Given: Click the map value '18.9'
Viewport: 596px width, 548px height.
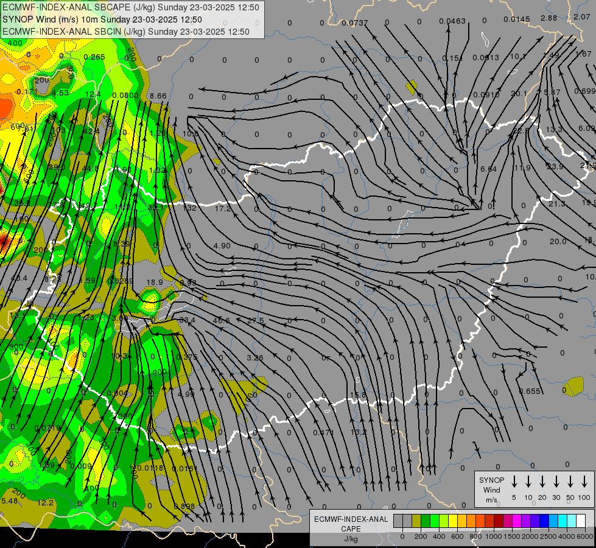Looking at the screenshot, I should tap(155, 282).
